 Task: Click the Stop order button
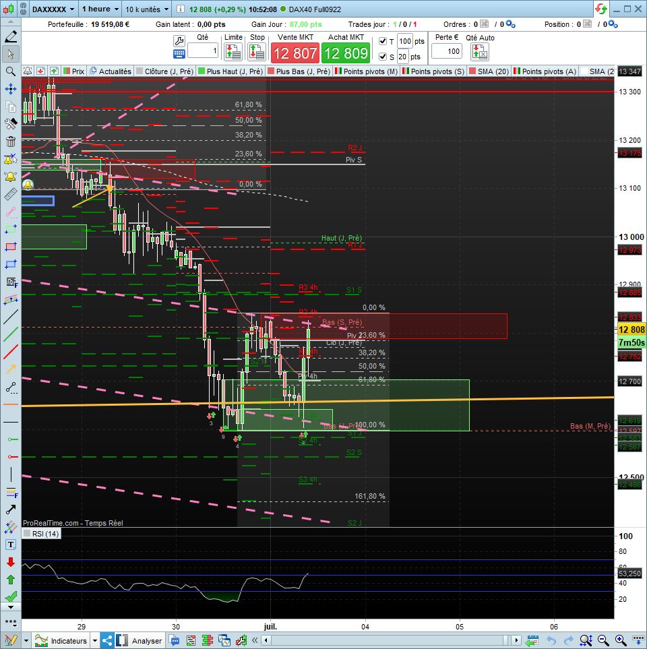257,52
